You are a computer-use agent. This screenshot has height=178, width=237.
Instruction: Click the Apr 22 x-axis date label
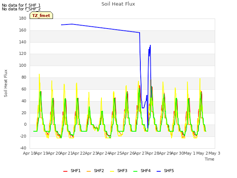[x=79, y=153]
